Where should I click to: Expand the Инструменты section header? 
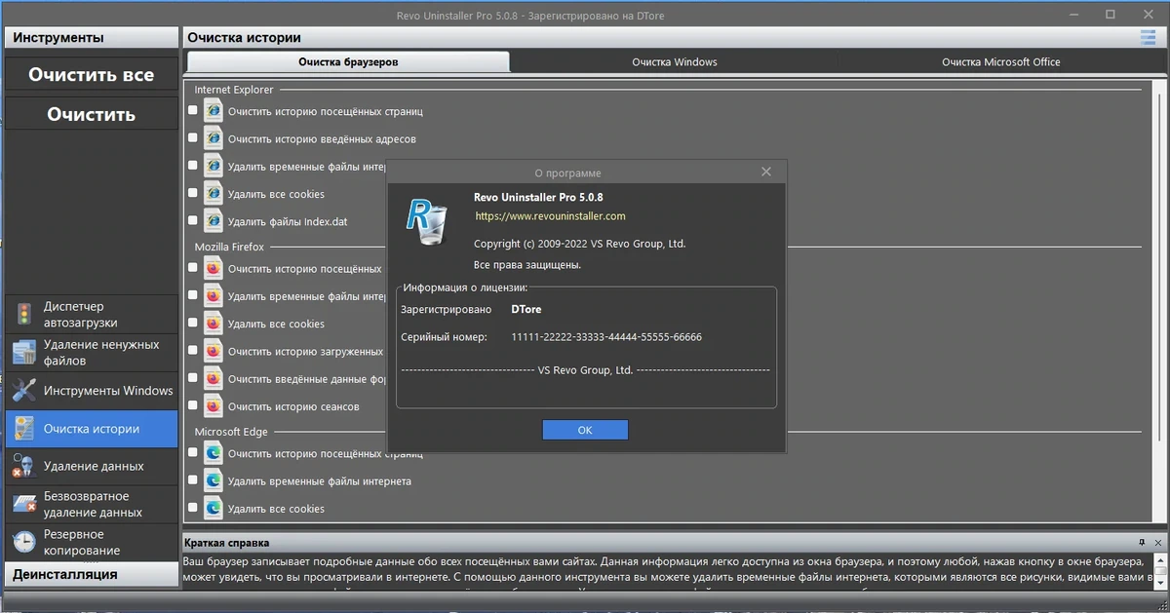92,38
